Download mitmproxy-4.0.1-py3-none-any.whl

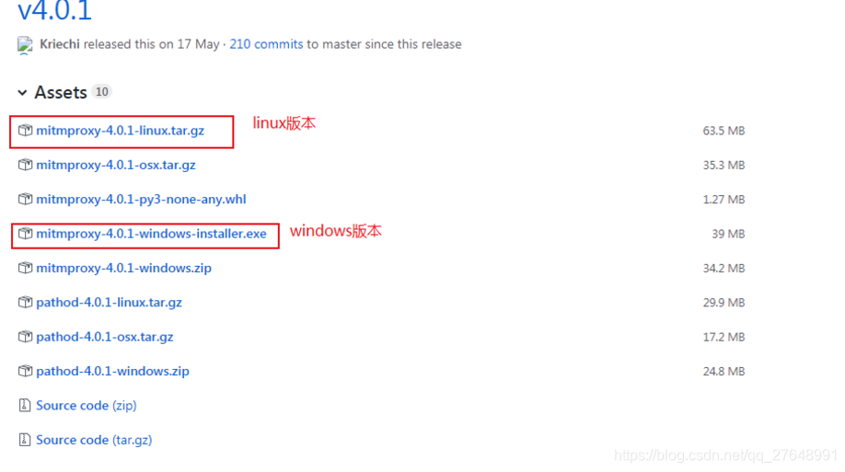(141, 200)
